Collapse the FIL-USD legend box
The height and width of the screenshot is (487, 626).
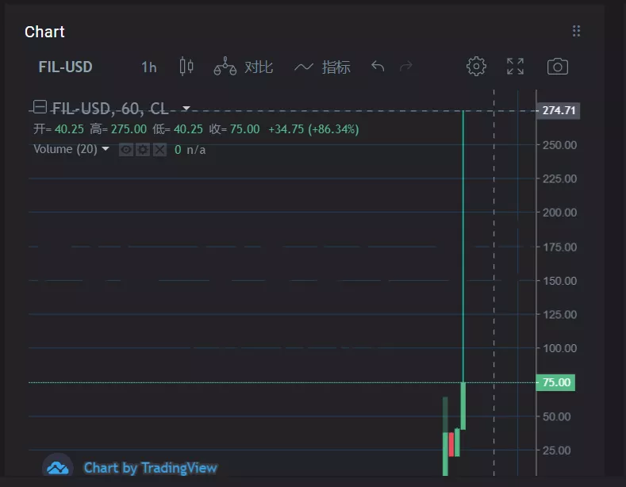pos(40,107)
